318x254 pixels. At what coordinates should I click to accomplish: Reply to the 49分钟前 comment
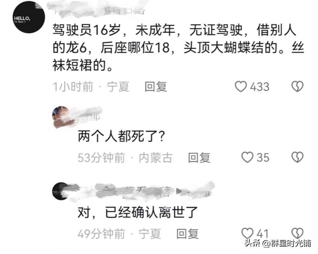[188, 233]
